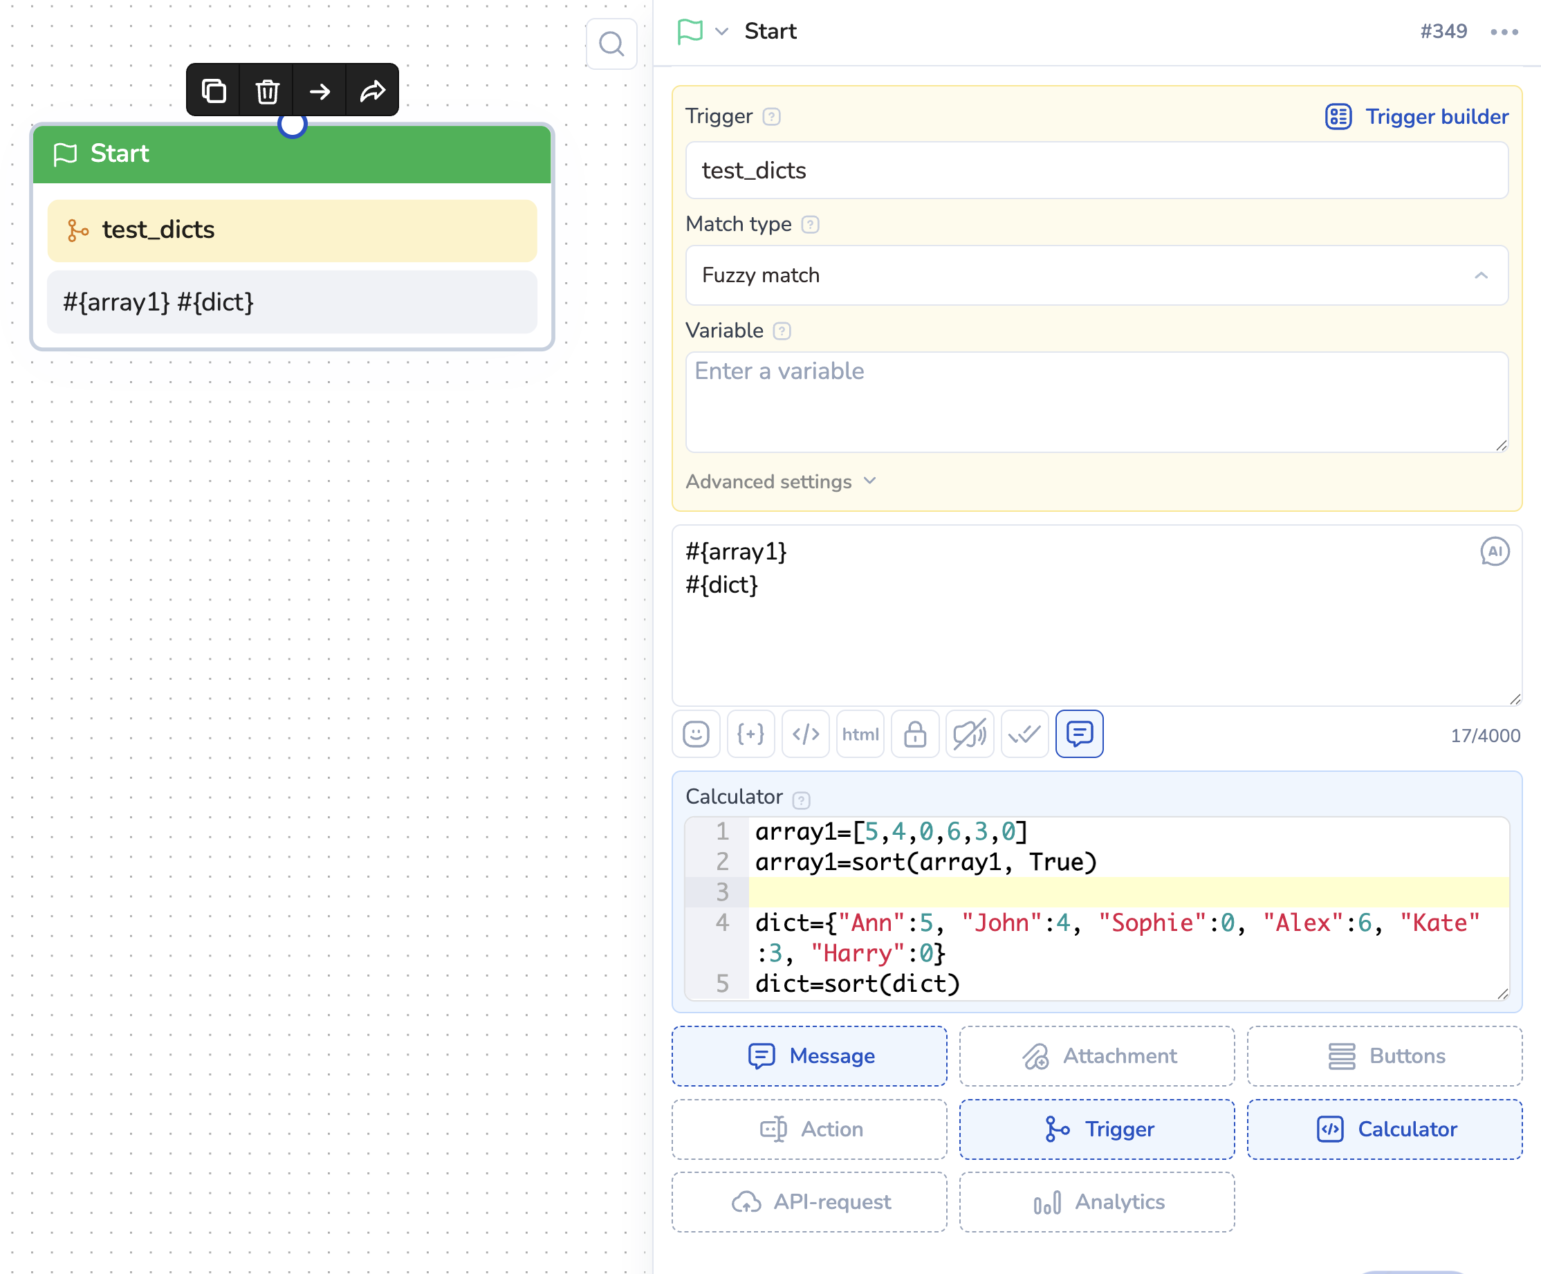Click the Variable input field
The height and width of the screenshot is (1274, 1541).
pyautogui.click(x=1096, y=401)
